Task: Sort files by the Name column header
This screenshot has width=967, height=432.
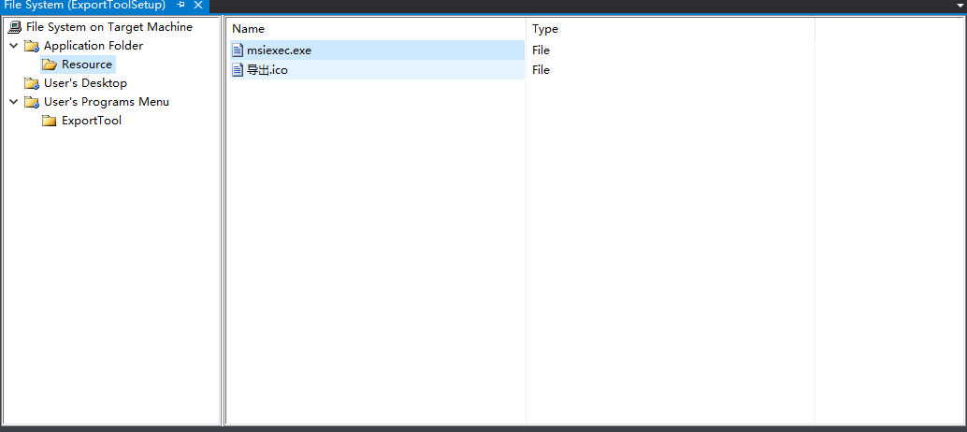Action: pos(249,29)
